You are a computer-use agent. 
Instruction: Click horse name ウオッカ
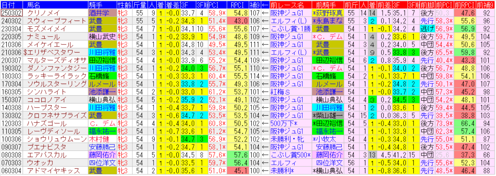coord(40,163)
